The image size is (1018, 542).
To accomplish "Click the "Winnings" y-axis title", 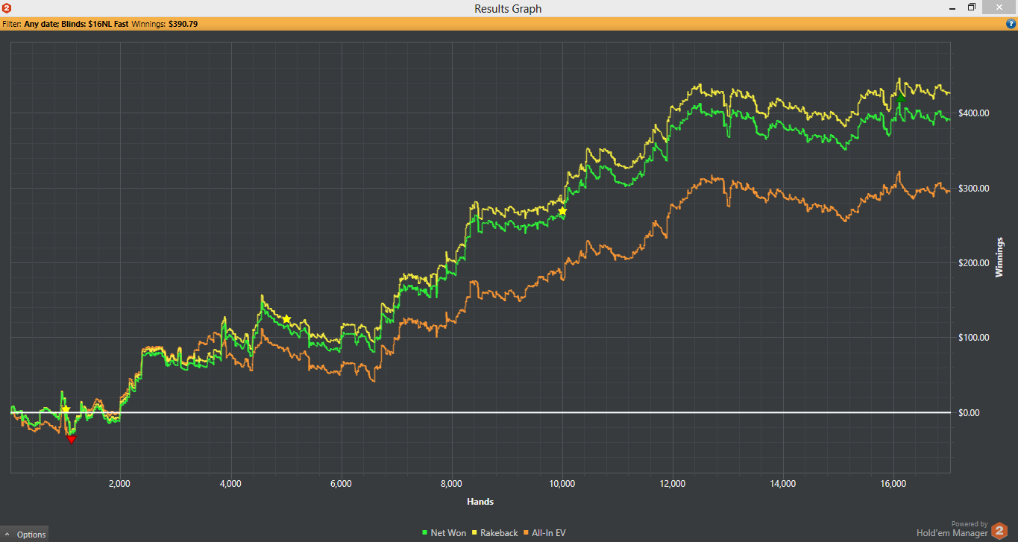I will pyautogui.click(x=999, y=257).
